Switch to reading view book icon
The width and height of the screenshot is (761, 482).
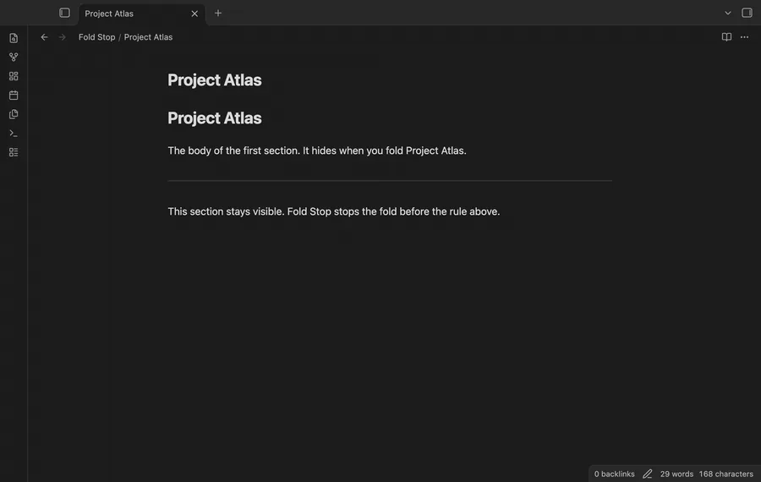pyautogui.click(x=726, y=37)
